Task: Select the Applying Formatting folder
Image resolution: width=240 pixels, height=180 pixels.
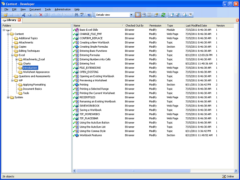Action: coord(34,85)
